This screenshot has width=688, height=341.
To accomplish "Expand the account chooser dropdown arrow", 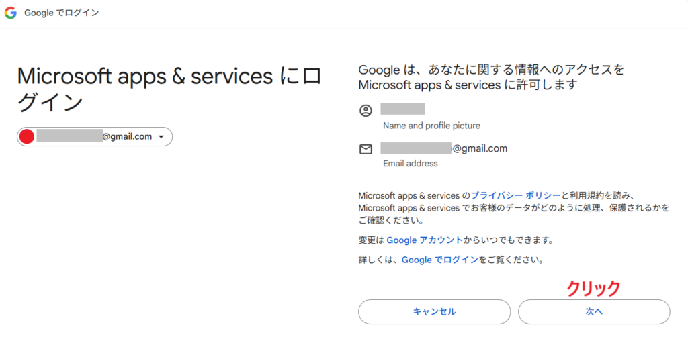I will (162, 137).
